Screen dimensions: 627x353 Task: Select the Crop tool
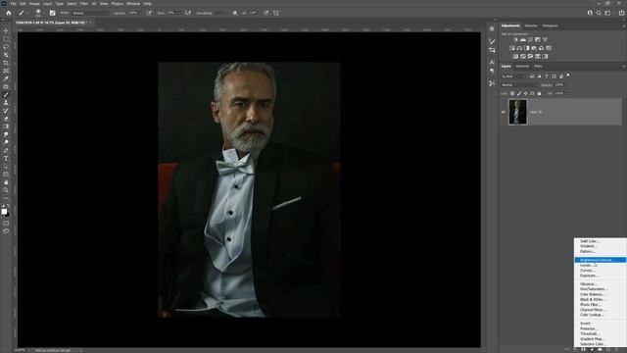coord(6,63)
